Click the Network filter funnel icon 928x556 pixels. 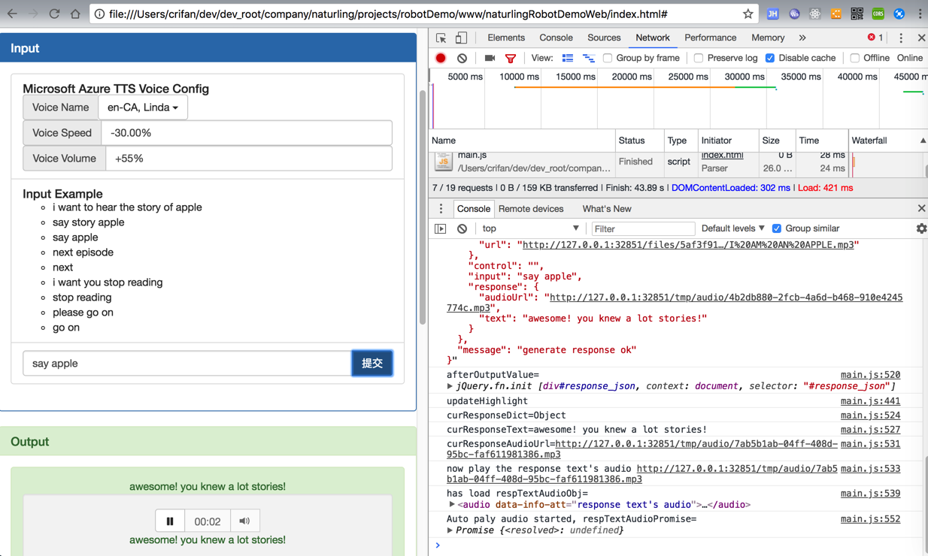(x=511, y=58)
